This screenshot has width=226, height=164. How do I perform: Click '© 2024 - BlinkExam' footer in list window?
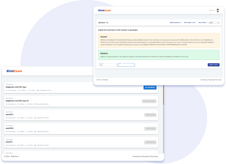(x=11, y=156)
